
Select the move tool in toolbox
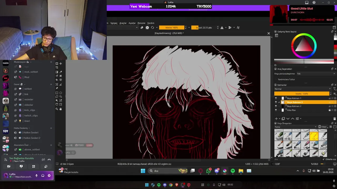[61, 64]
